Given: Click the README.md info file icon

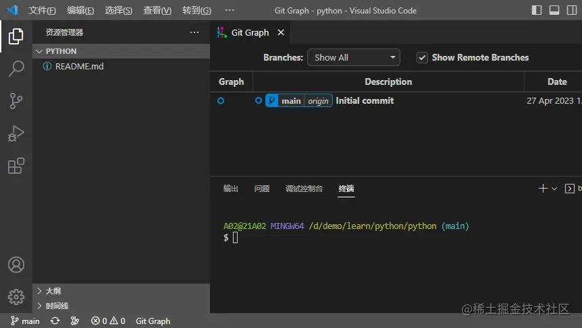Looking at the screenshot, I should tap(47, 66).
